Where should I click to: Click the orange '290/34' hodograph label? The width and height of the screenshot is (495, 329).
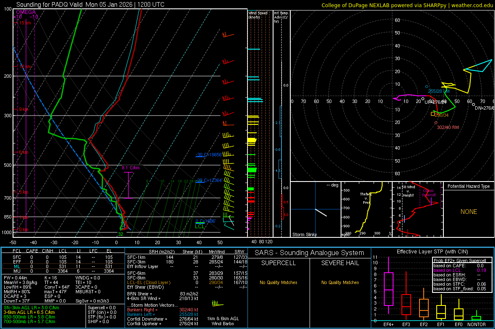442,115
